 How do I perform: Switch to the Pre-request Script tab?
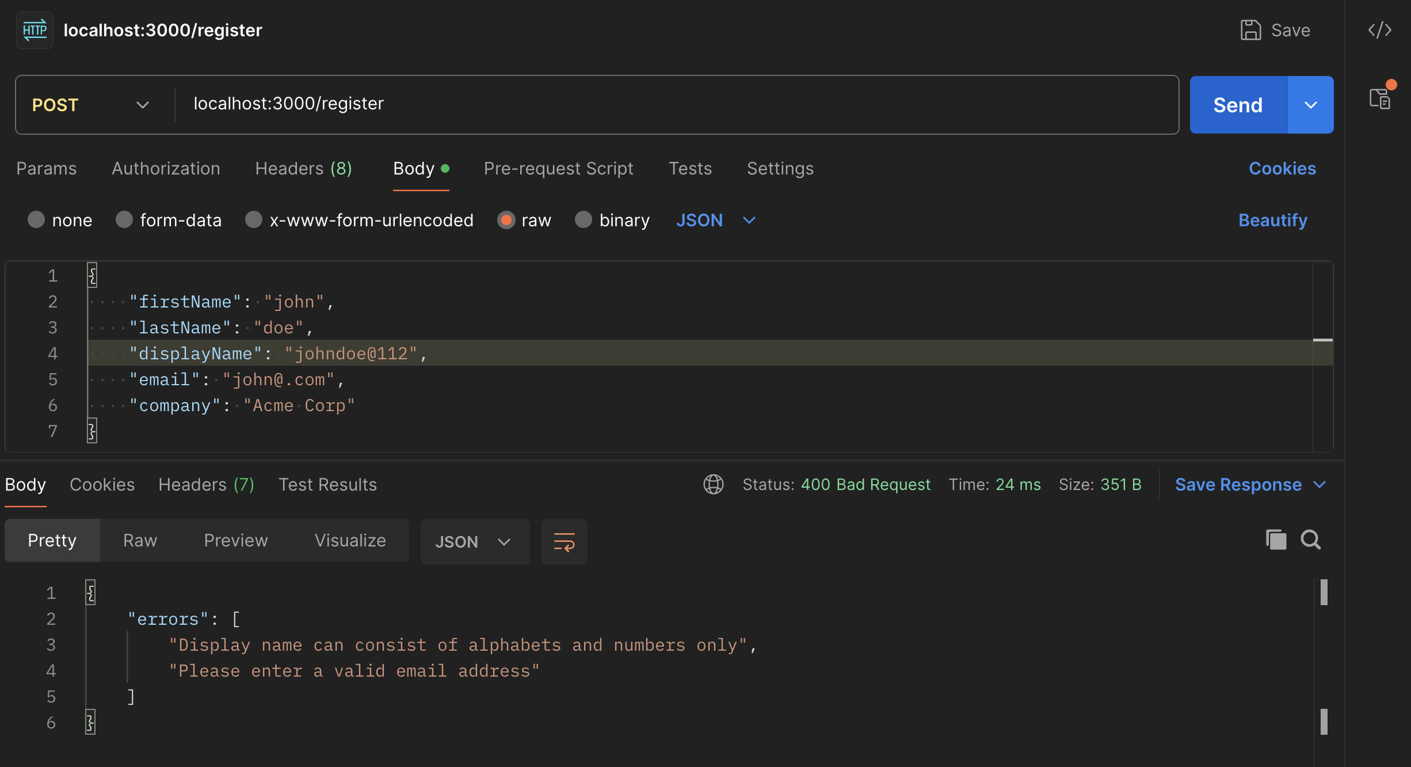point(558,168)
